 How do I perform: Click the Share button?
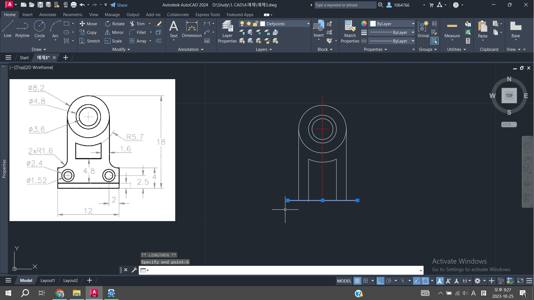[119, 5]
